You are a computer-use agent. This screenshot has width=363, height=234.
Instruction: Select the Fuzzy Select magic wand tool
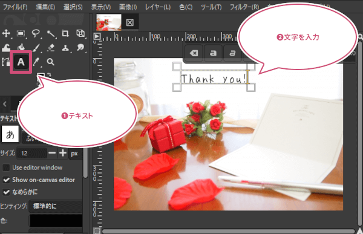pyautogui.click(x=50, y=34)
